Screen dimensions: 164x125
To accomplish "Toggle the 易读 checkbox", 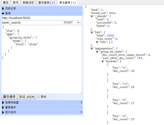I will pos(38,96).
